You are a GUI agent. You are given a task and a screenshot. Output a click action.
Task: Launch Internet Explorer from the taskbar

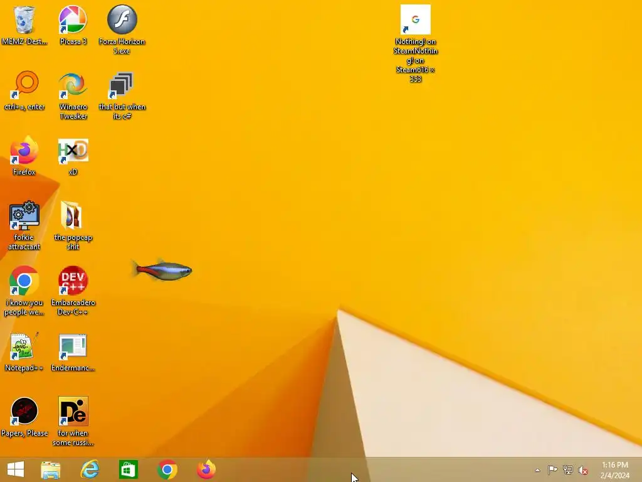90,469
